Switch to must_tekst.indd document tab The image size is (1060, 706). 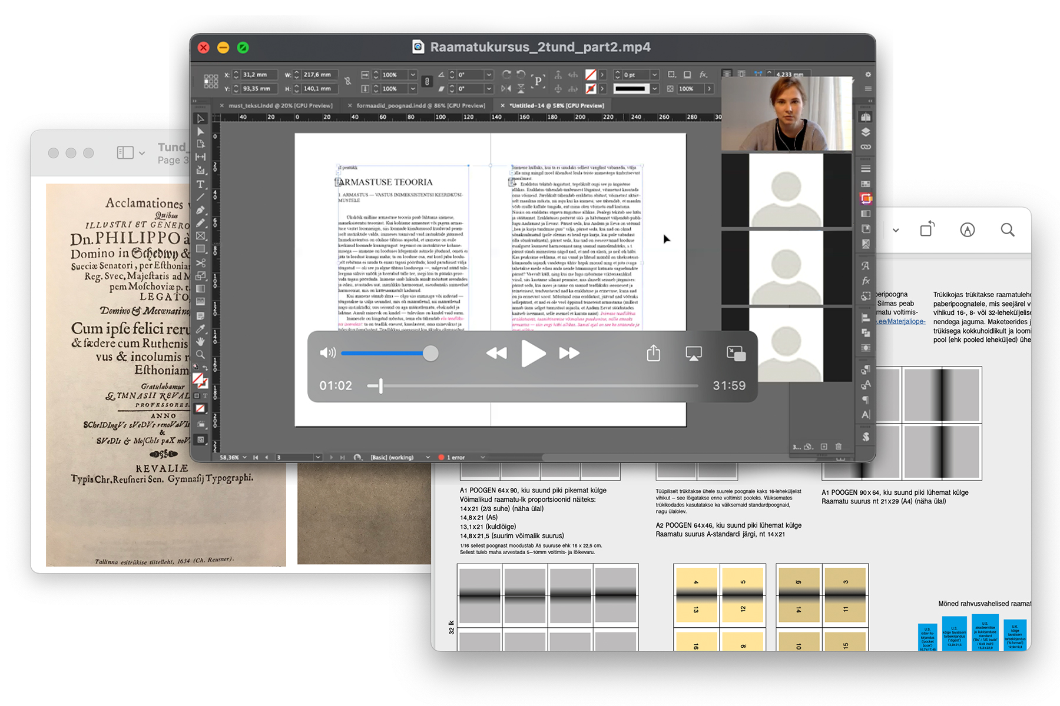[280, 106]
